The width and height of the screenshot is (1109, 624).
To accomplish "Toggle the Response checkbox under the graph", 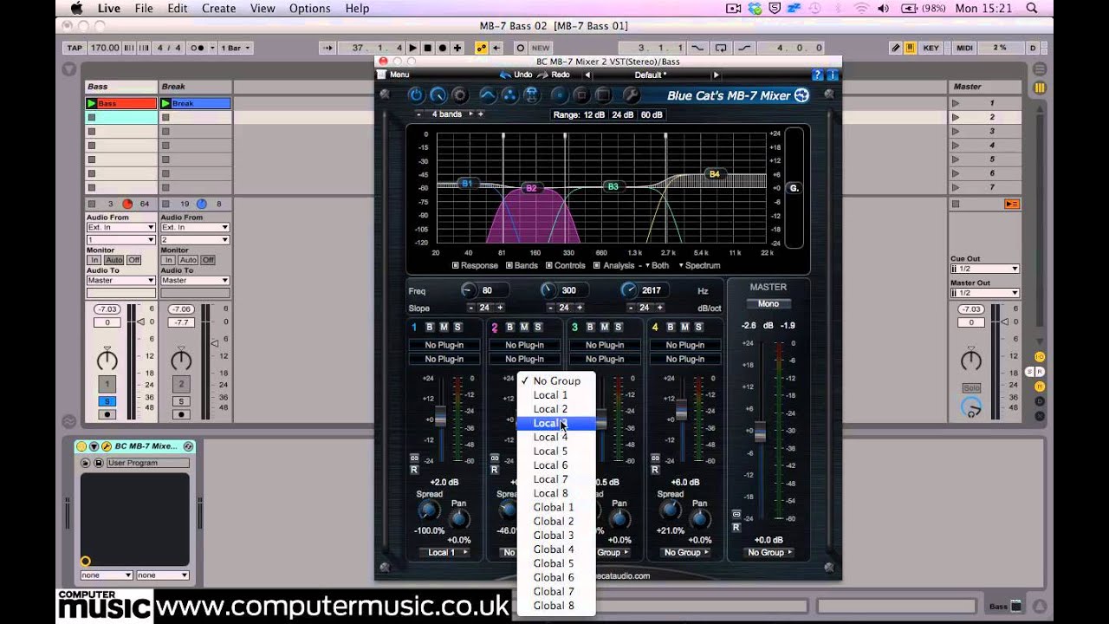I will (455, 265).
